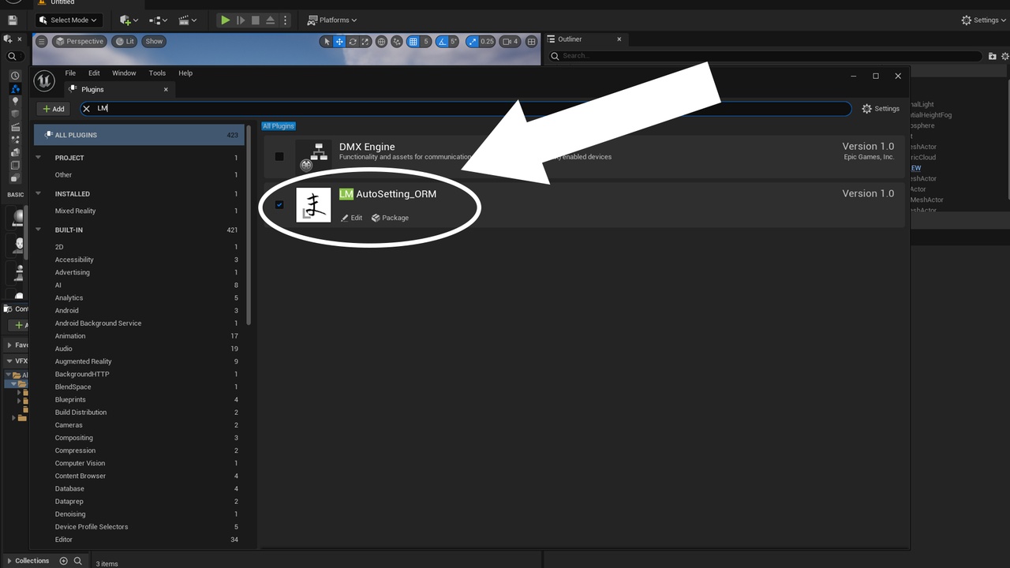Collapse the INSTALLED category

pos(39,194)
